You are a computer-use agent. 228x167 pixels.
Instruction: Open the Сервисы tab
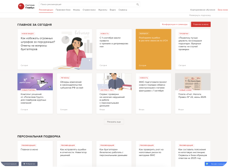[x=123, y=10]
